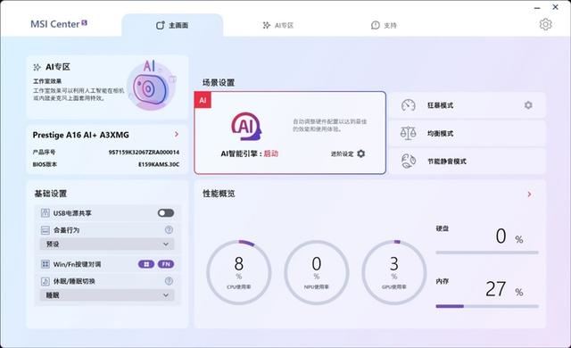Expand the 性能概览 arrow
This screenshot has width=571, height=348.
tap(529, 195)
